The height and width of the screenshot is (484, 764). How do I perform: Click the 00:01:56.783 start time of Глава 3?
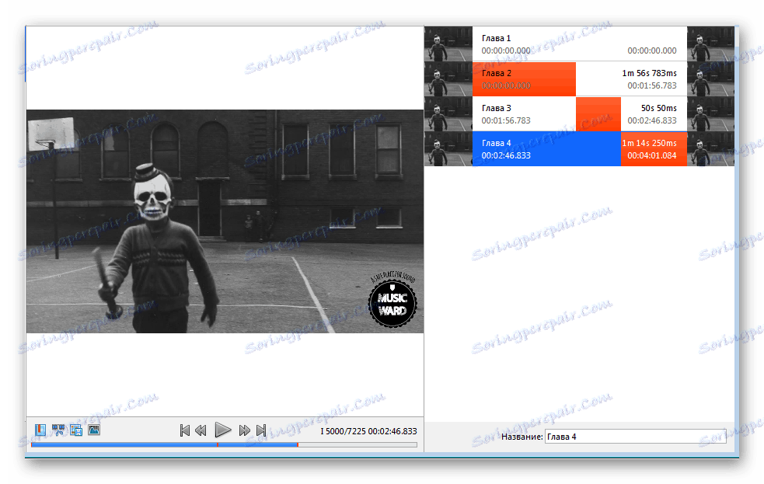coord(506,120)
